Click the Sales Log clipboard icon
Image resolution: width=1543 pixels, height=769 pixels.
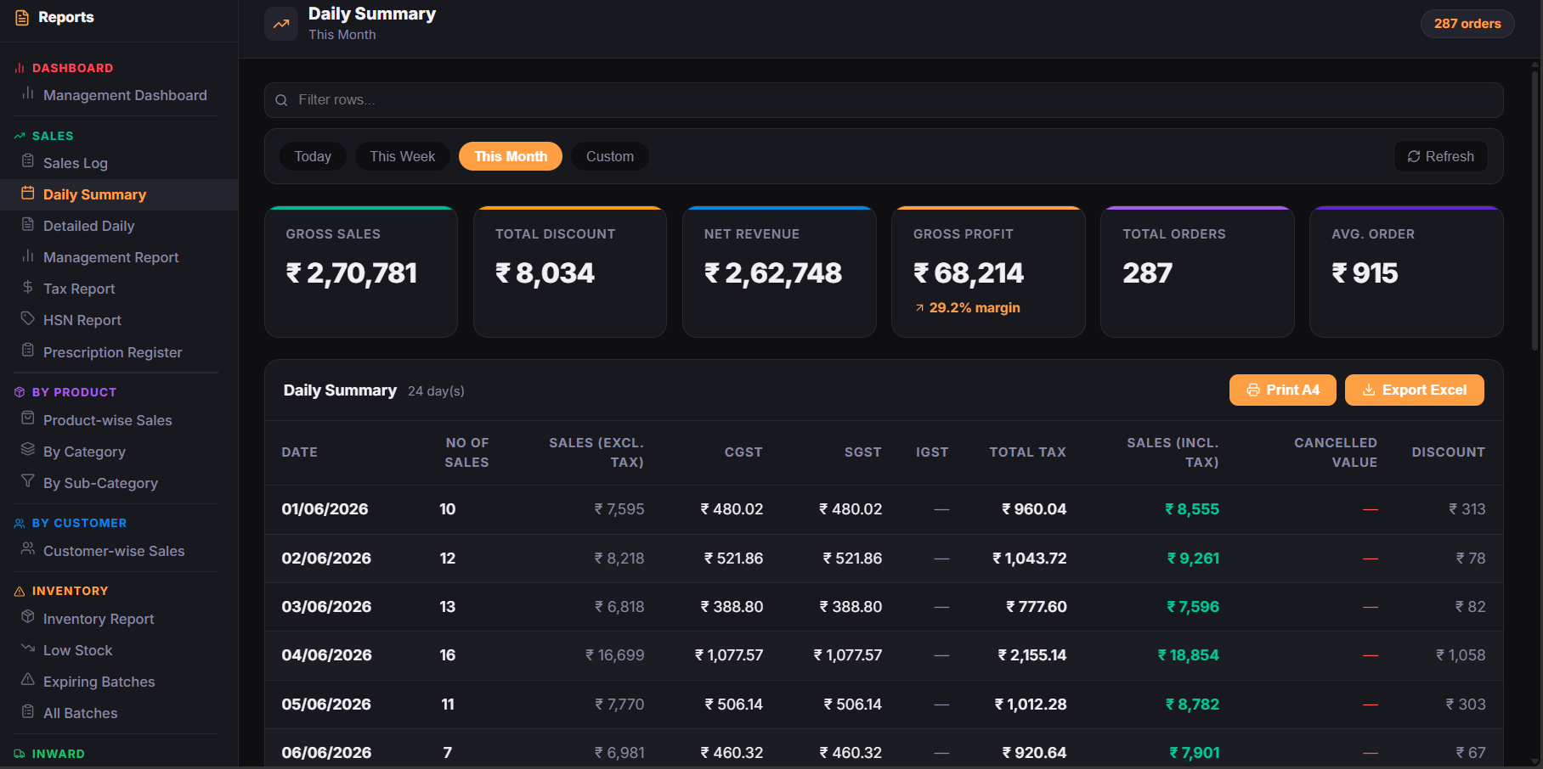click(x=28, y=161)
